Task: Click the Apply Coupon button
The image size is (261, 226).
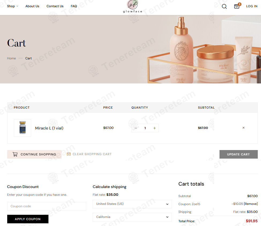Action: coord(28,219)
